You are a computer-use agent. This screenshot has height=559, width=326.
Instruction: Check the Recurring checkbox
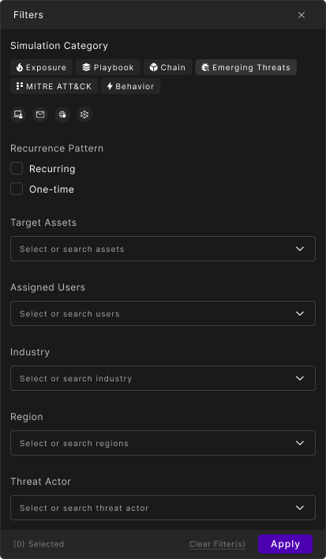click(17, 168)
